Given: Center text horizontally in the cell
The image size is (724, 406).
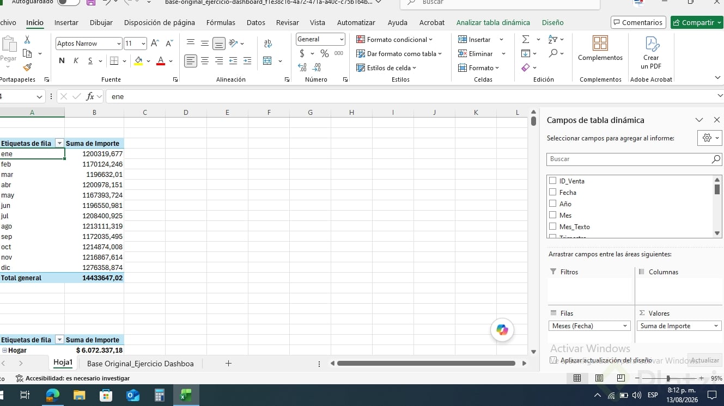Looking at the screenshot, I should tap(205, 61).
